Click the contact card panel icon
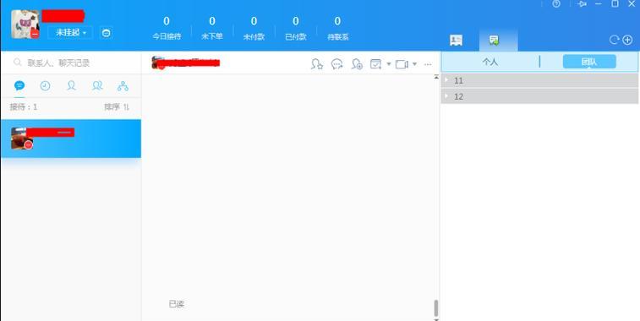The image size is (640, 321). [456, 40]
